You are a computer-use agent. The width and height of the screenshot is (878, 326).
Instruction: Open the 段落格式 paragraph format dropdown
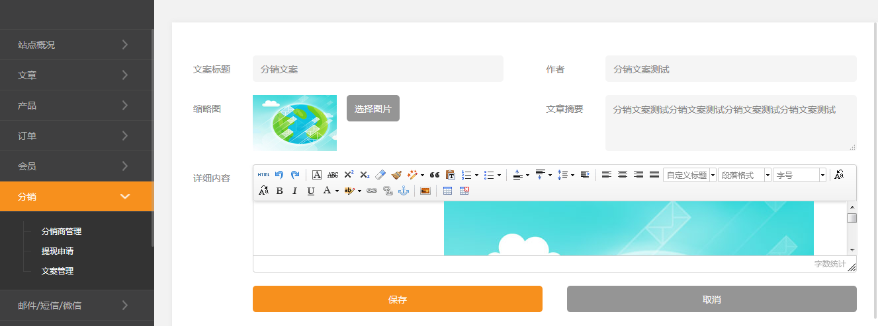pyautogui.click(x=744, y=175)
